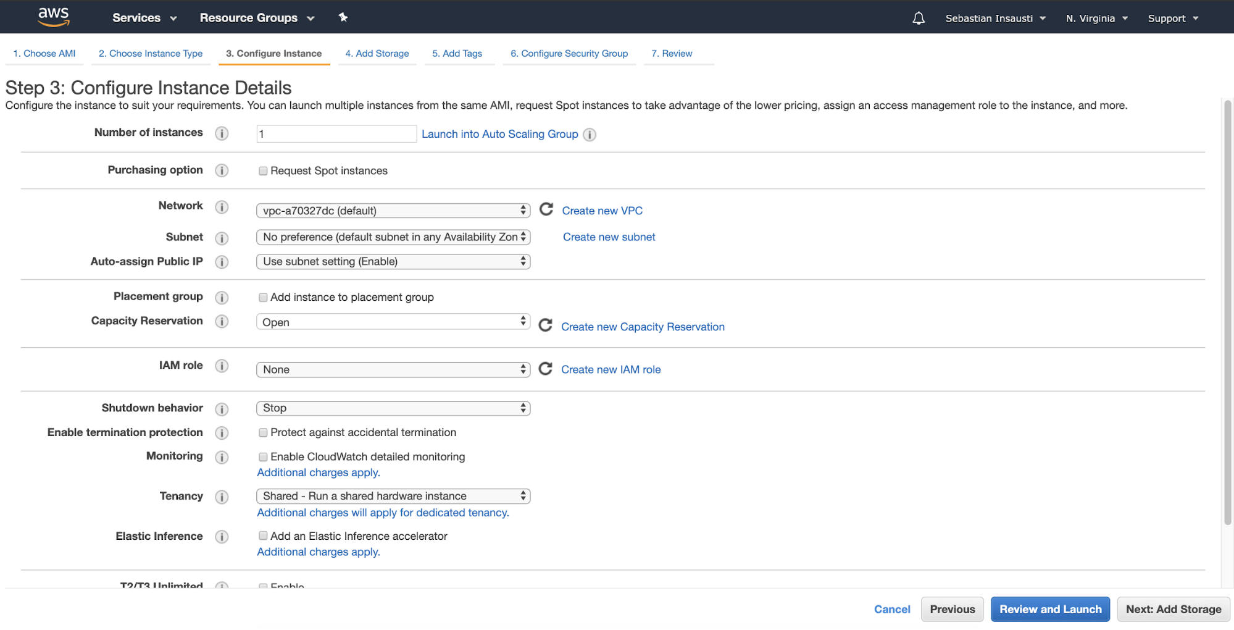Refresh the Capacity Reservation list
This screenshot has width=1234, height=630.
coord(545,325)
